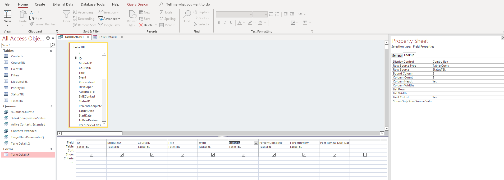The width and height of the screenshot is (504, 180).
Task: Click the navigation pane search magnifier
Action: point(53,45)
